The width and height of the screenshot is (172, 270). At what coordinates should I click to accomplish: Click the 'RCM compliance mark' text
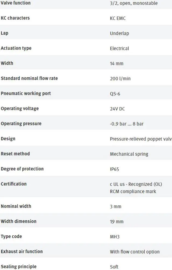[133, 192]
